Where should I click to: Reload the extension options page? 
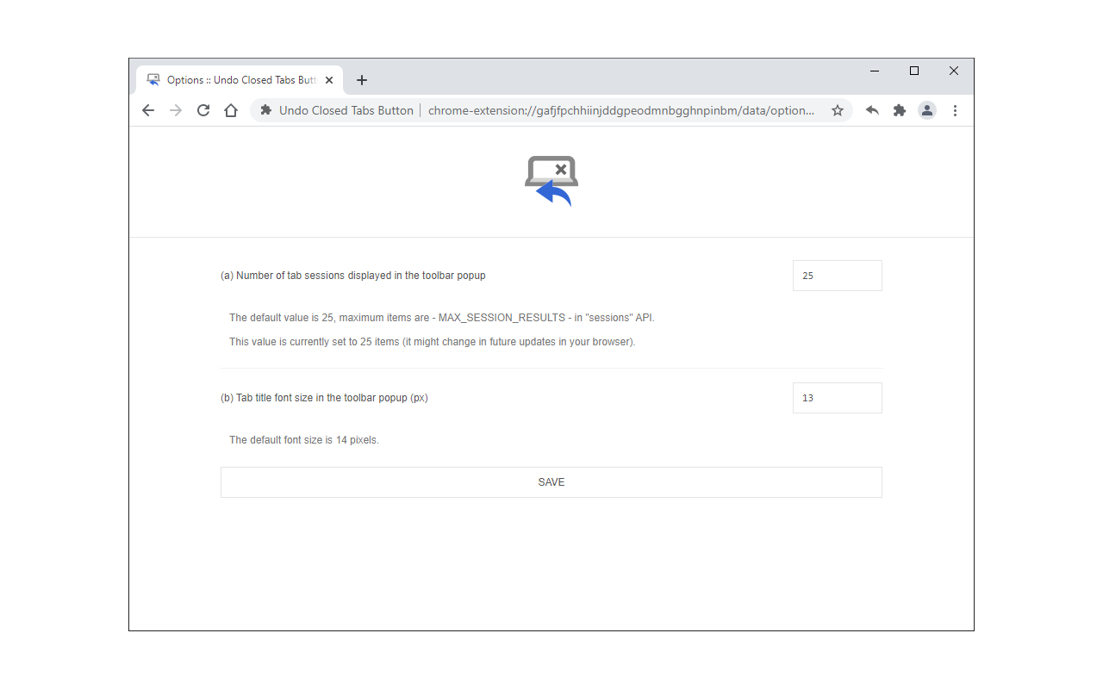[203, 110]
